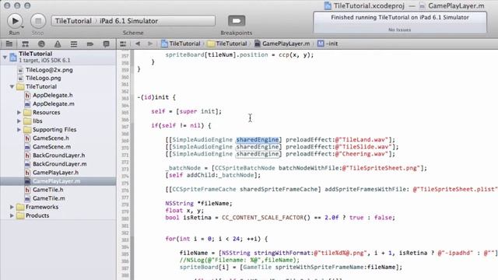Expand the Frameworks folder
Image resolution: width=498 pixels, height=280 pixels.
coord(12,207)
